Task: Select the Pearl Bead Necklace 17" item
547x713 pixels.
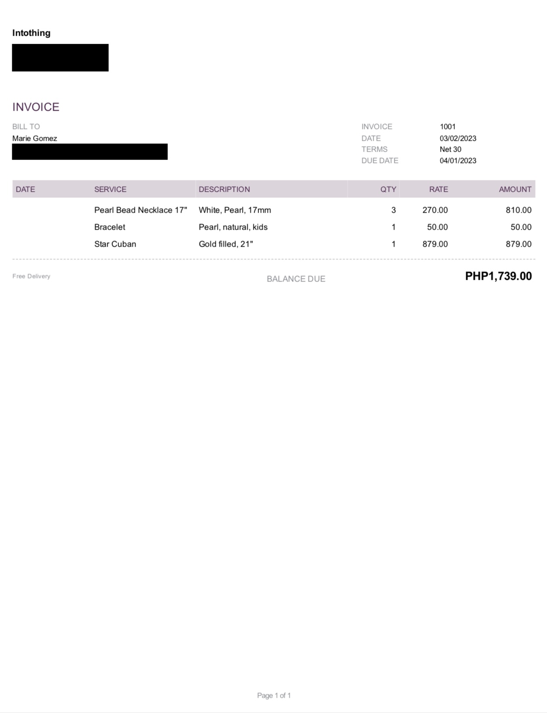Action: pyautogui.click(x=140, y=210)
